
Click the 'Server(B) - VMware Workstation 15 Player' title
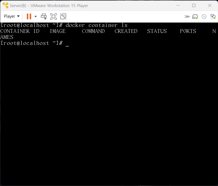[x=49, y=5]
